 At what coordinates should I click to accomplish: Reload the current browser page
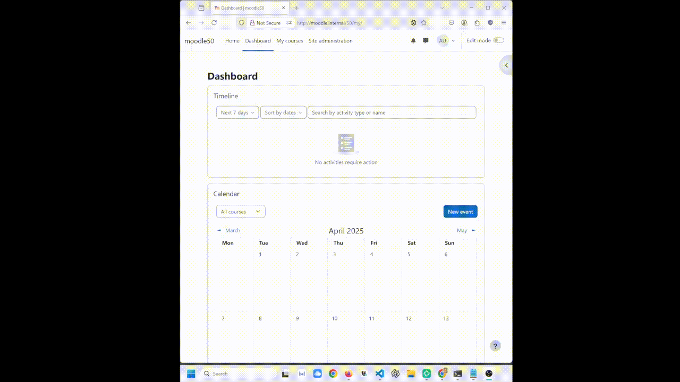[214, 23]
